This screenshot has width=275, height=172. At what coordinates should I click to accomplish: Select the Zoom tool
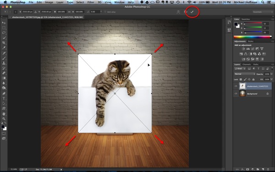(x=4, y=119)
